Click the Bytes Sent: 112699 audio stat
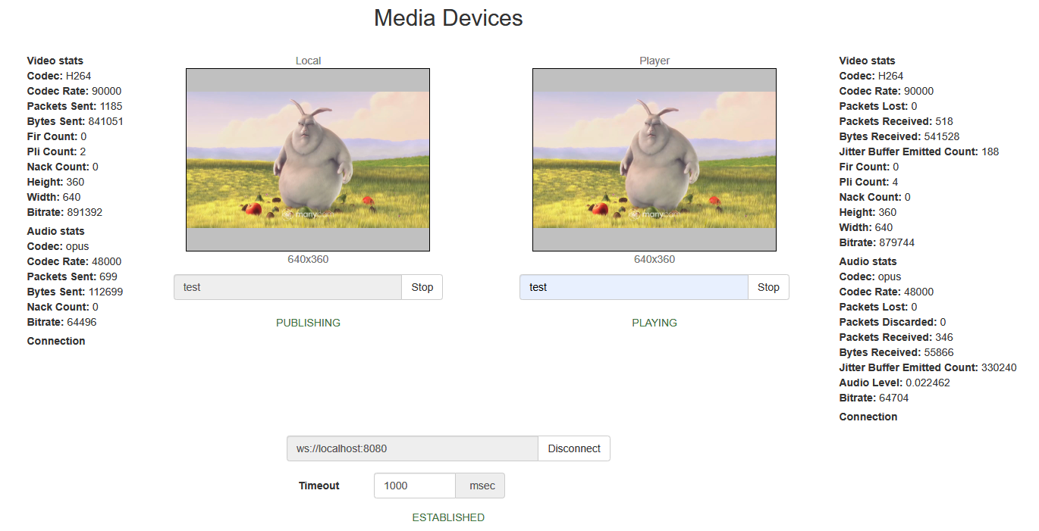 coord(75,292)
